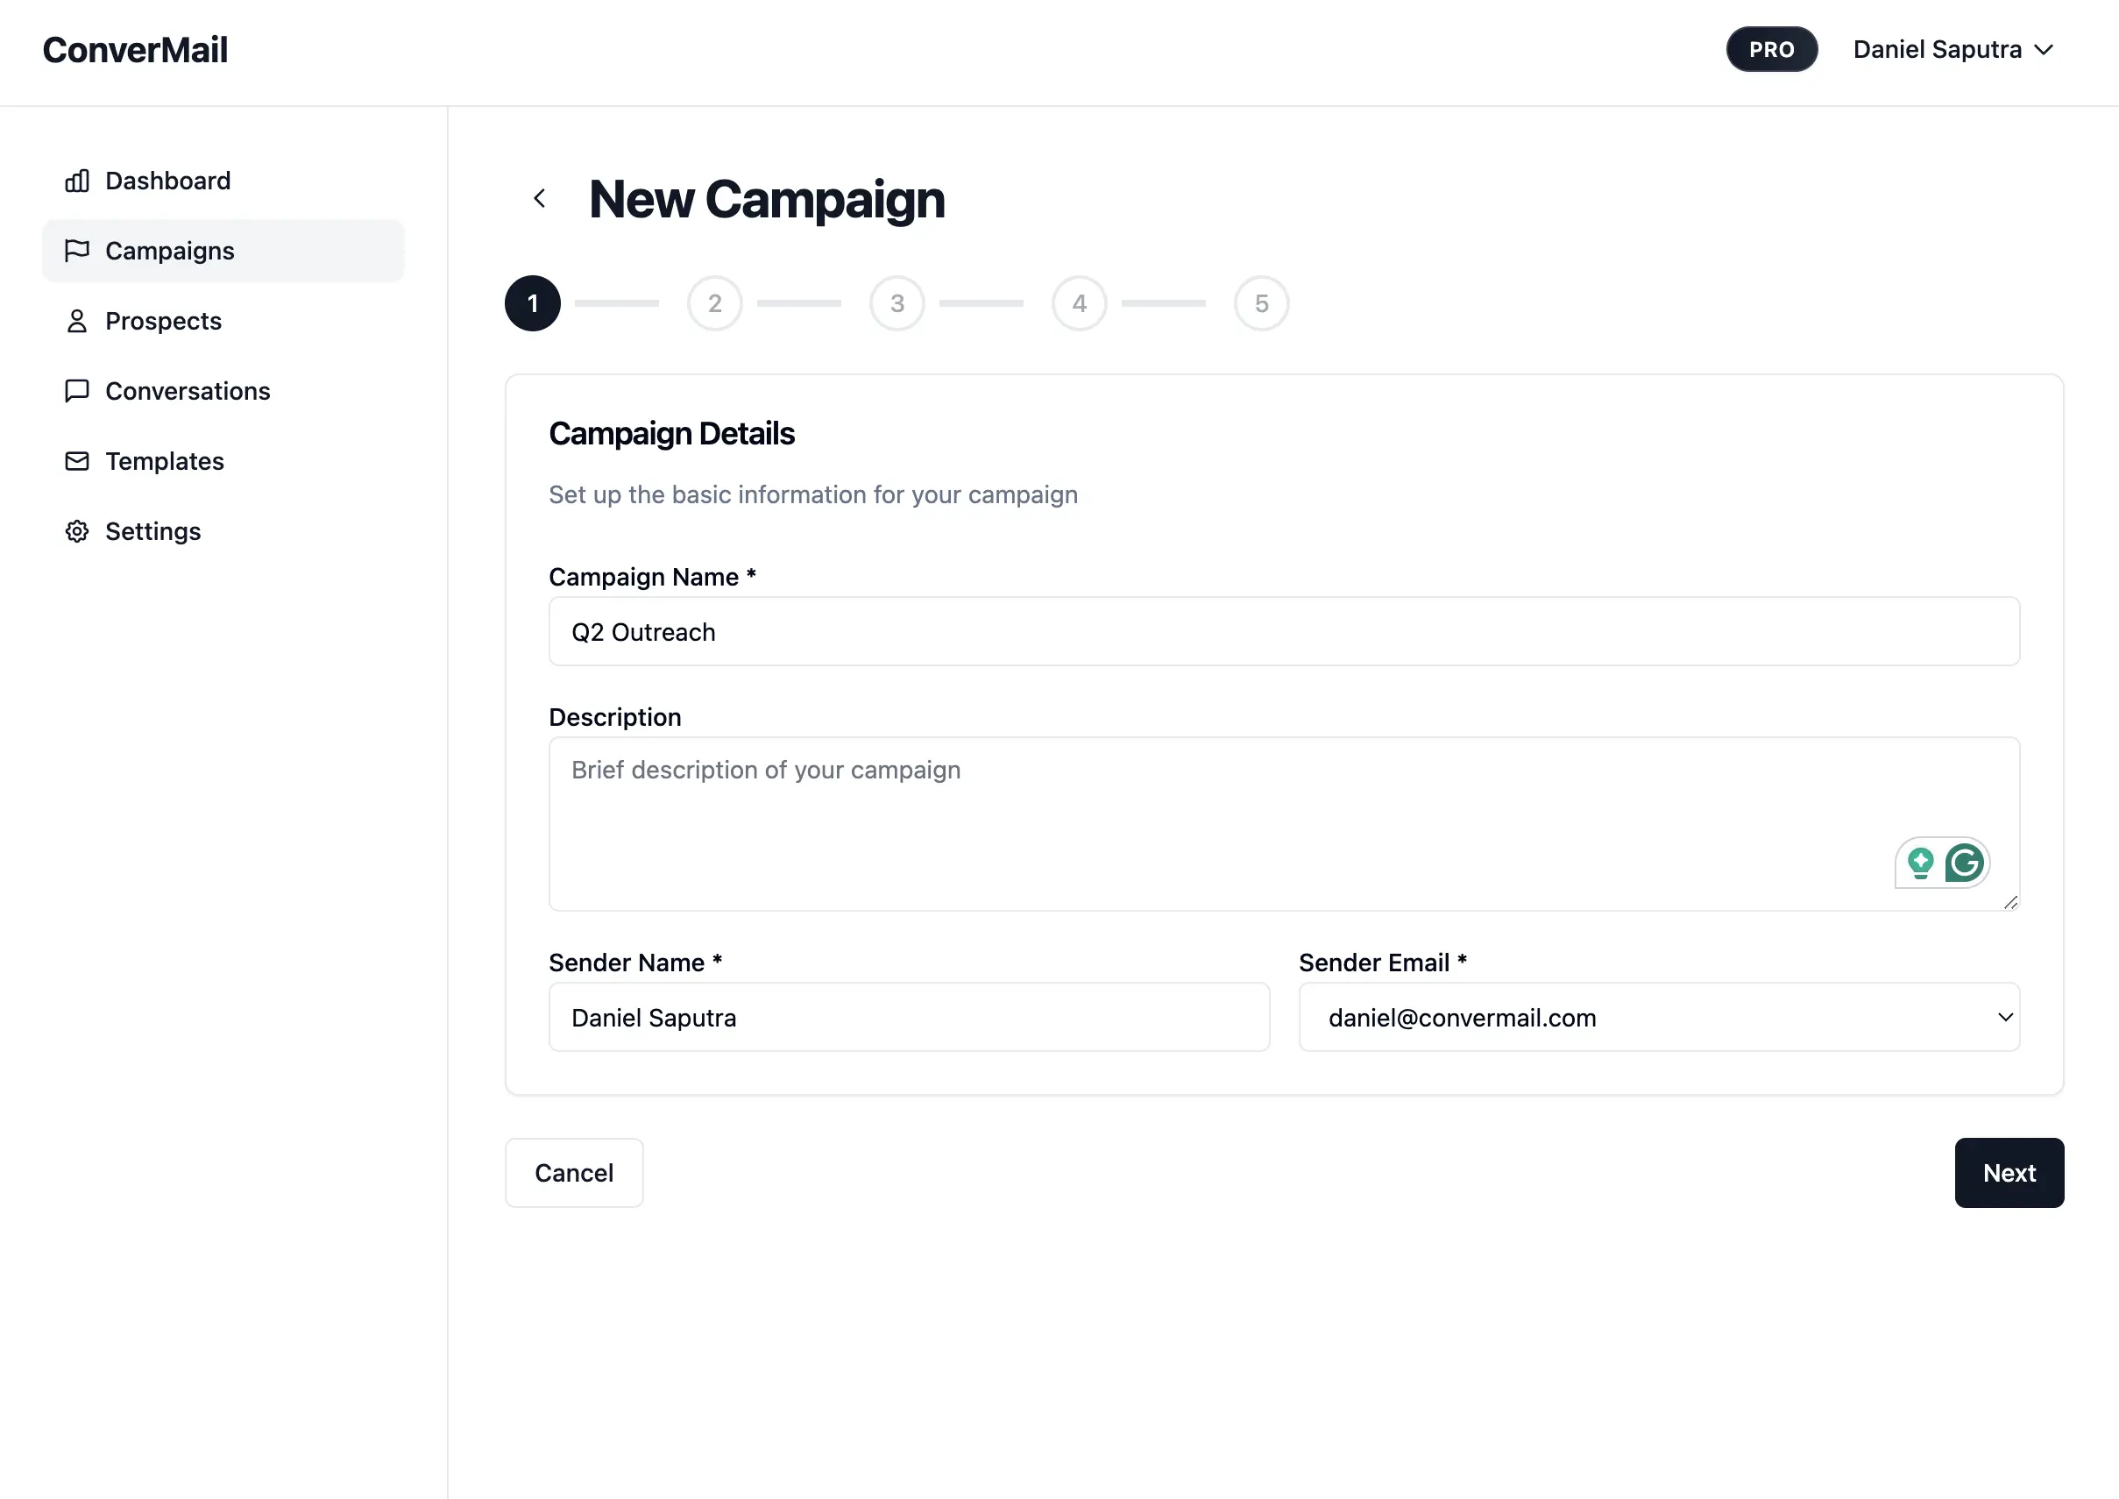The image size is (2119, 1499).
Task: Click the Settings gear icon
Action: [x=77, y=532]
